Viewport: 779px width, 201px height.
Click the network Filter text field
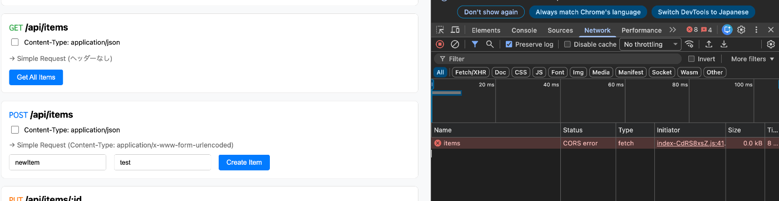[x=558, y=58]
